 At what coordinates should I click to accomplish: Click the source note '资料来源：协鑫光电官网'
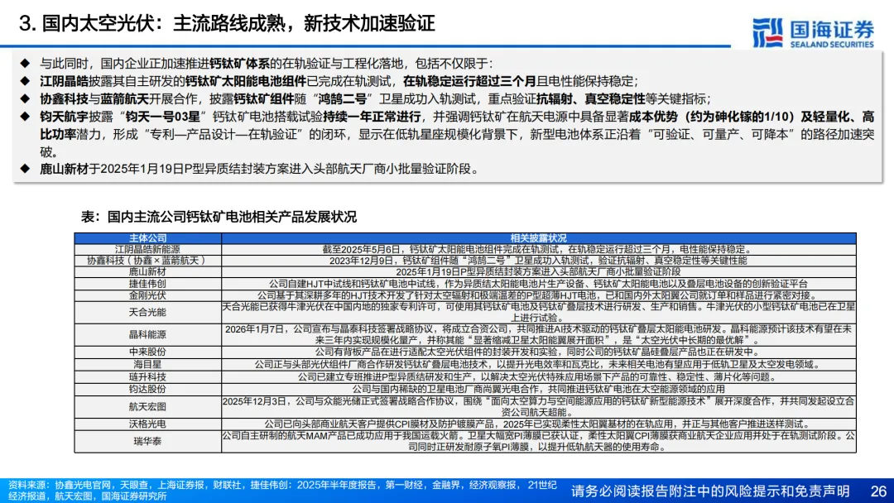point(282,491)
